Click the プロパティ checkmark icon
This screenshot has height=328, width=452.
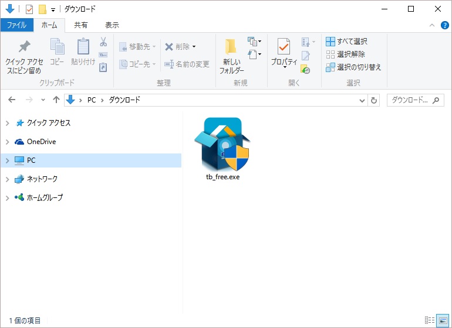point(284,46)
